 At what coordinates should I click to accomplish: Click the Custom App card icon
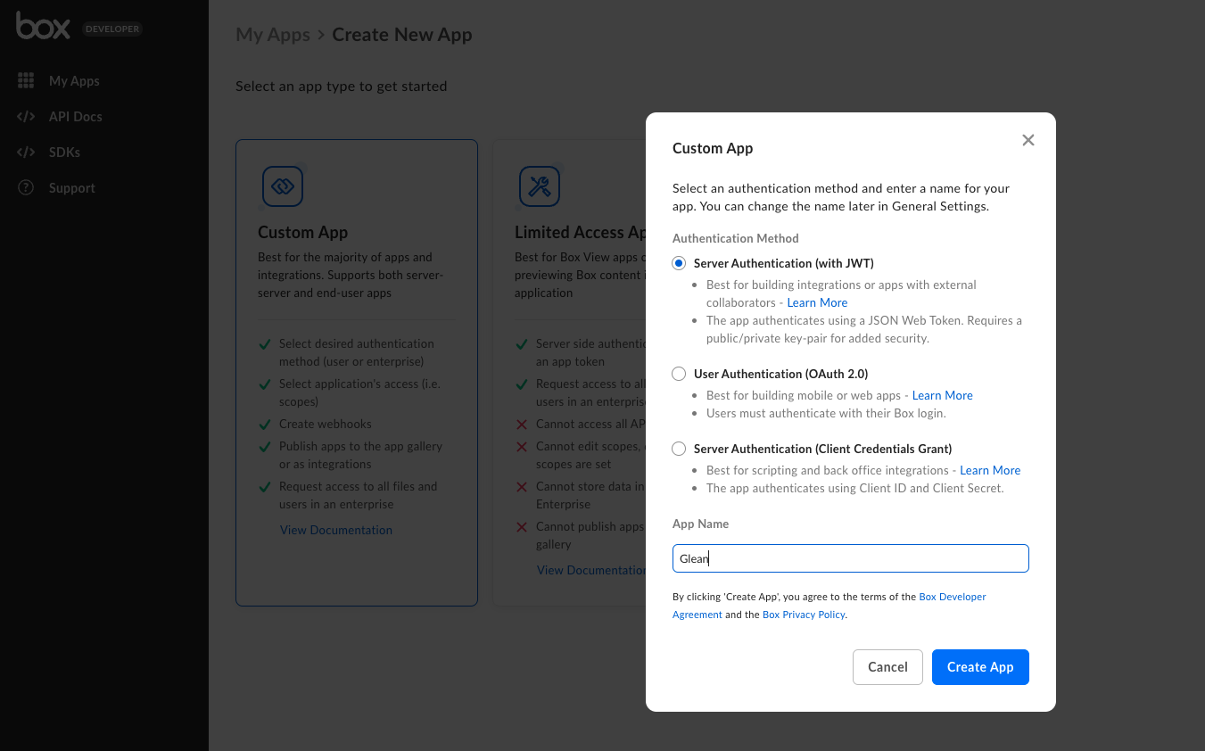pos(283,186)
